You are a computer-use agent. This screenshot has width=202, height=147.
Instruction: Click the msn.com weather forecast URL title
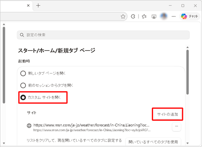click(x=91, y=125)
